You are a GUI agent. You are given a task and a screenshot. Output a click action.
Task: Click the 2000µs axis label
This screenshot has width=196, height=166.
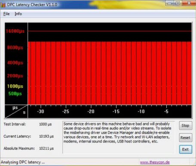[x=15, y=76]
